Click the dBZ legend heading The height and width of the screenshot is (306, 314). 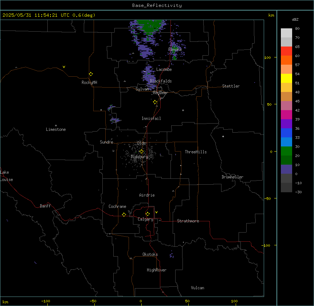click(x=295, y=19)
